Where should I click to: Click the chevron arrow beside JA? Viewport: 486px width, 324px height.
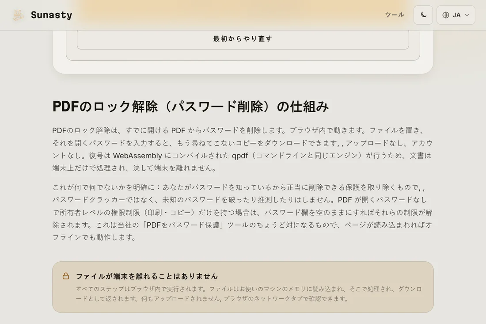pos(467,15)
